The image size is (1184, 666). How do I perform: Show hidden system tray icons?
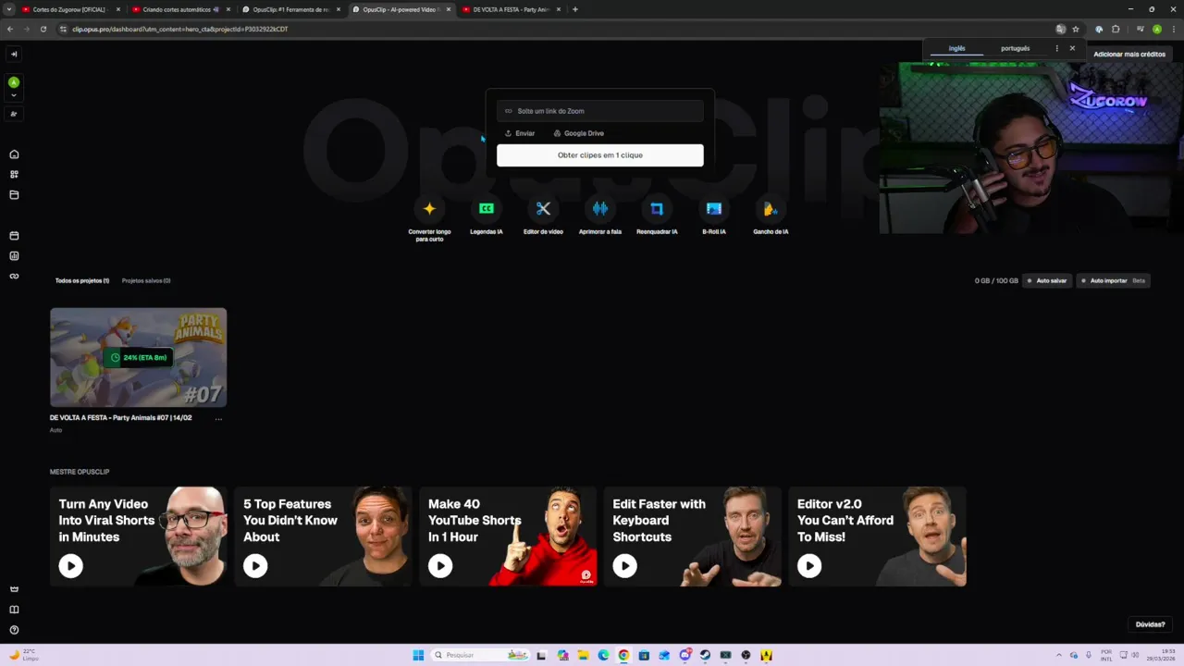1061,655
